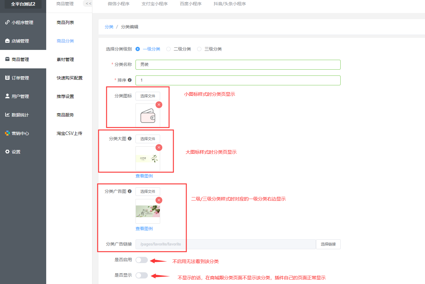Open 设置 in the left sidebar

(x=16, y=152)
